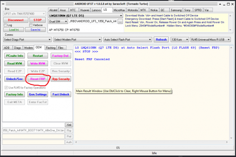
Task: Click the Factory Def. button
Action: [x=61, y=56]
